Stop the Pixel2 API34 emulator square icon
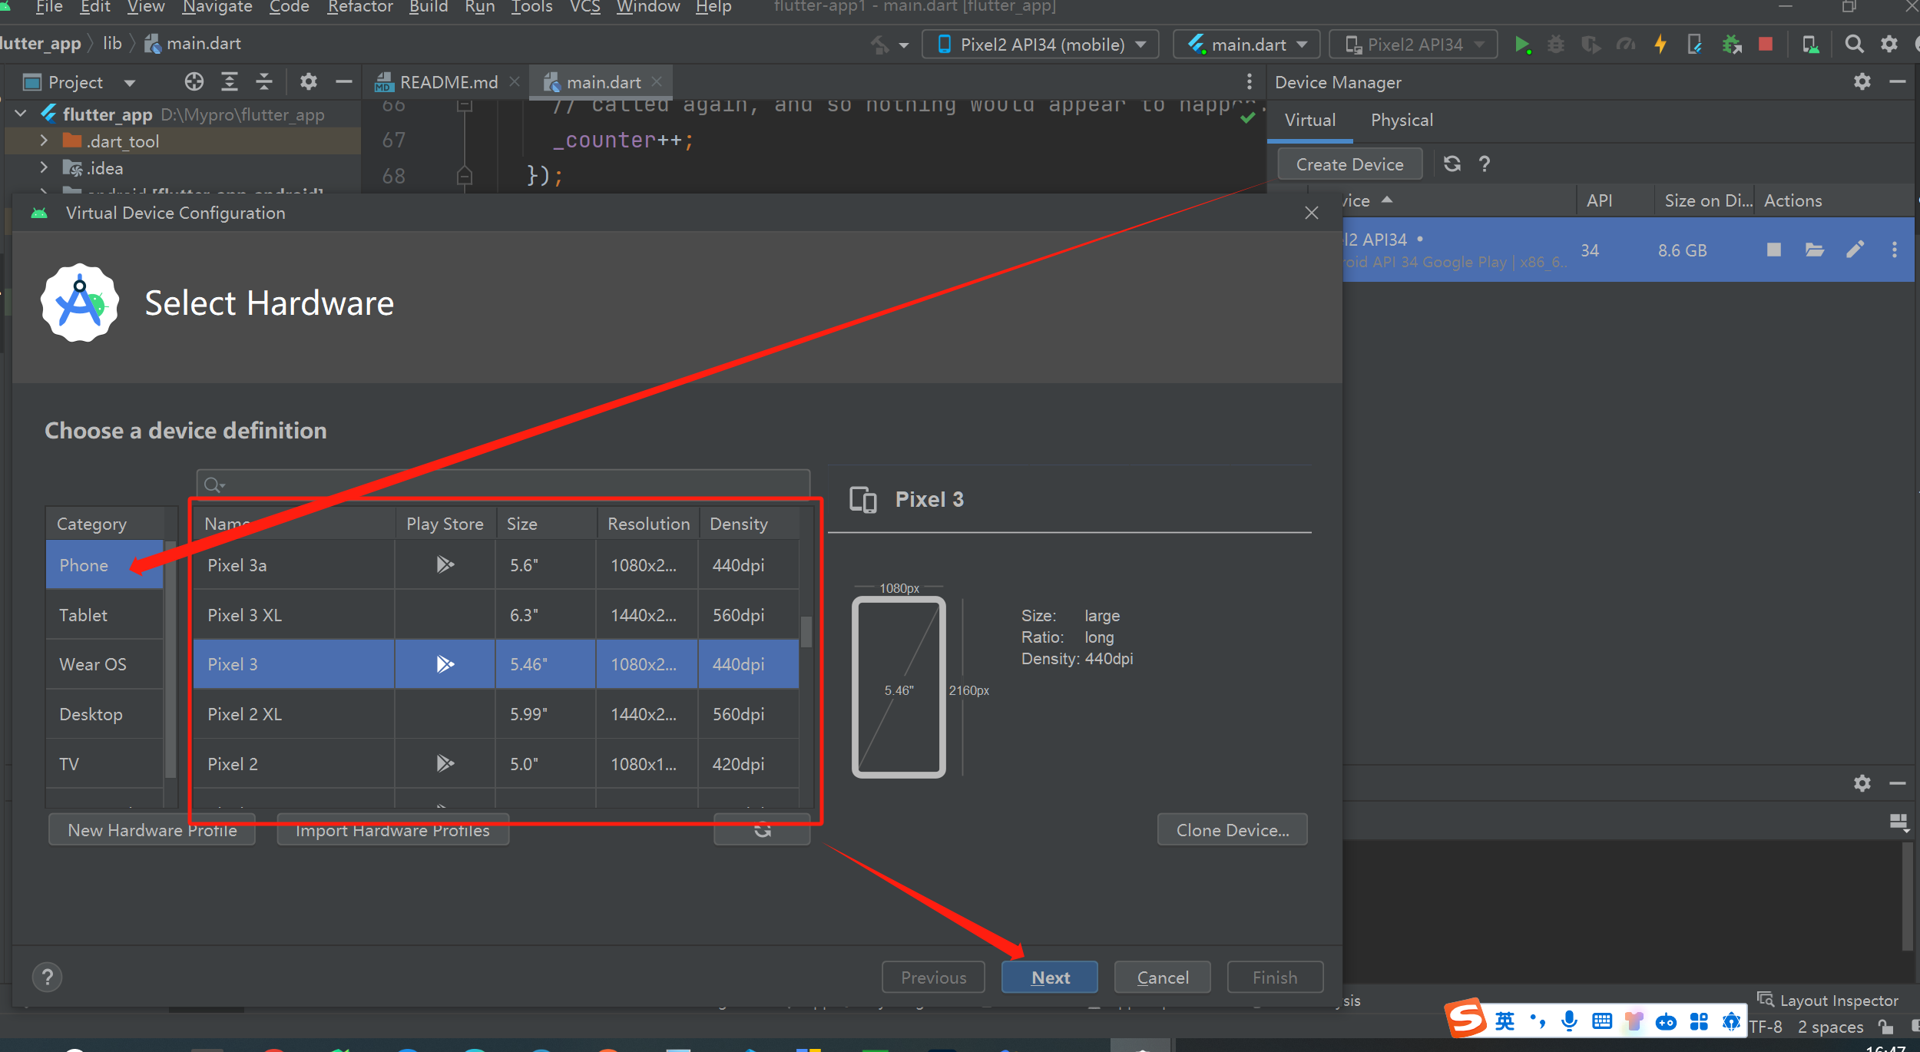 click(1774, 250)
